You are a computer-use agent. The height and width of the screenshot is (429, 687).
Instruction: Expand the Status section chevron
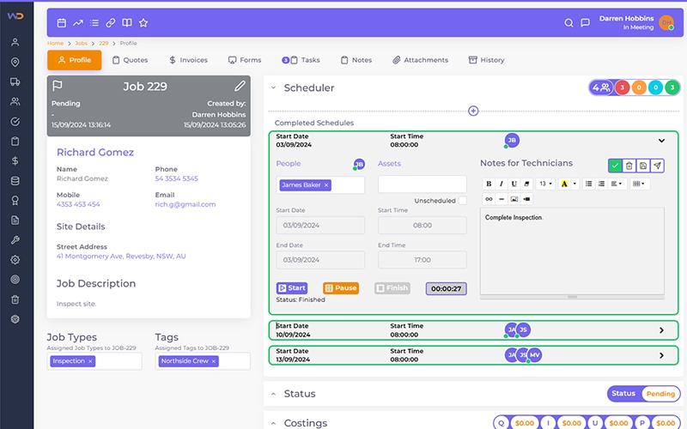click(x=273, y=394)
